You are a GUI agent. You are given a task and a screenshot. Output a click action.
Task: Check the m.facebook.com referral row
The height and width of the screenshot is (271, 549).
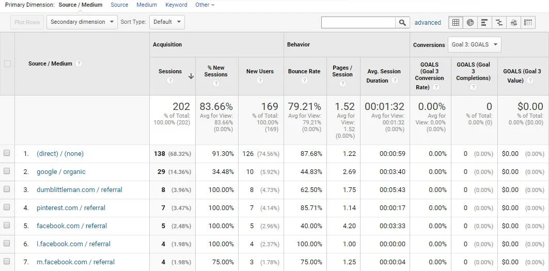click(x=7, y=261)
